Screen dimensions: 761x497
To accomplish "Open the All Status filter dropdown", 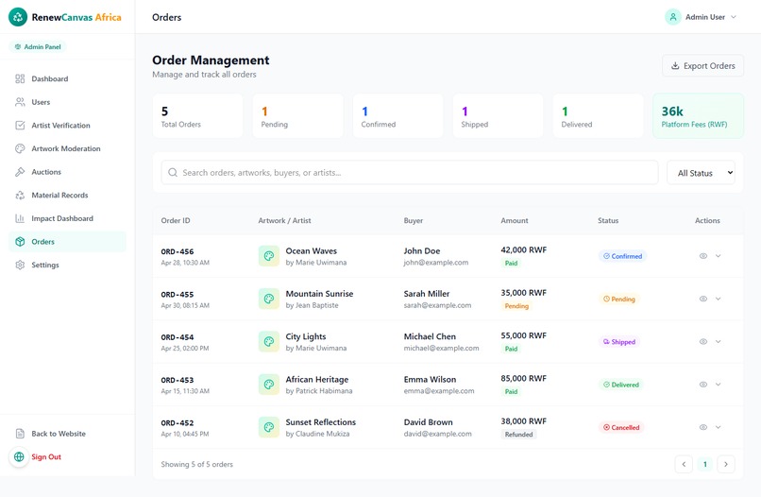I will 701,173.
